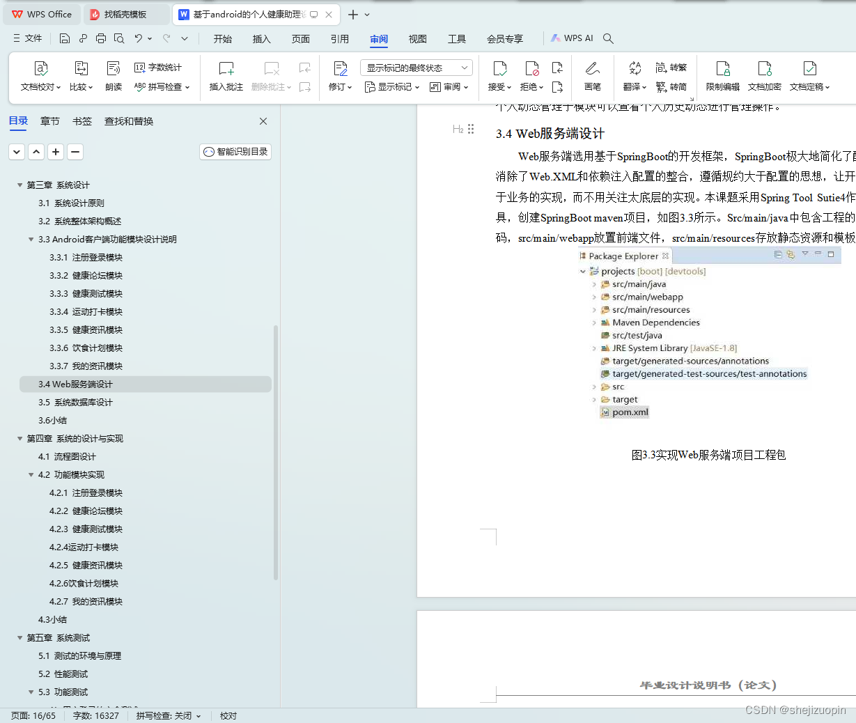
Task: Convert text with 简转繁
Action: [672, 67]
